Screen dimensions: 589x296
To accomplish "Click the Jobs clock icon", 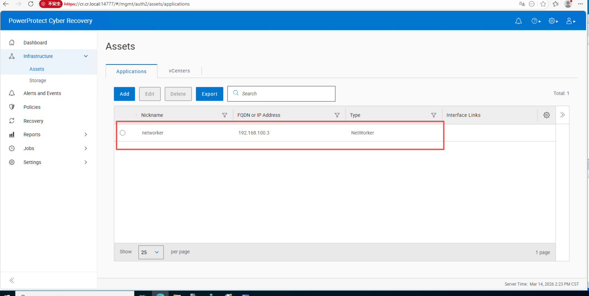I will click(x=12, y=148).
